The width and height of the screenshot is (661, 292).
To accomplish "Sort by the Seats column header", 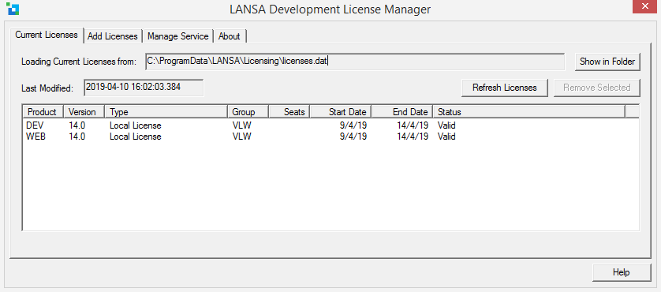I will coord(289,112).
